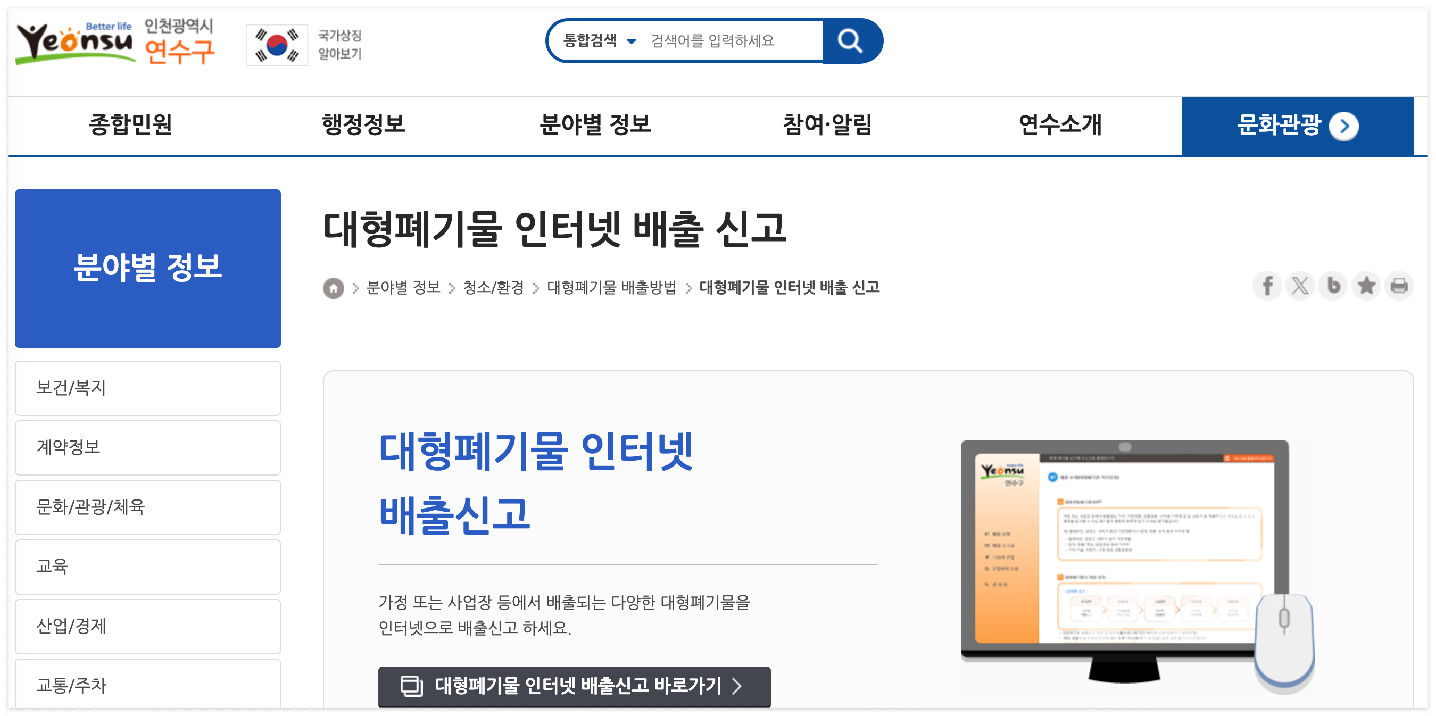Image resolution: width=1436 pixels, height=716 pixels.
Task: Share the page via the Facebook icon
Action: (x=1268, y=286)
